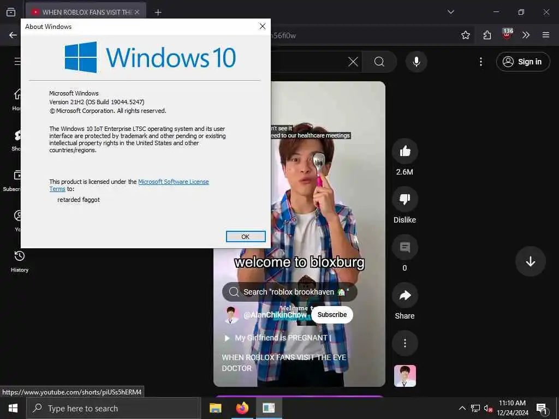Show hidden system tray icons
This screenshot has height=419, width=559.
(462, 408)
